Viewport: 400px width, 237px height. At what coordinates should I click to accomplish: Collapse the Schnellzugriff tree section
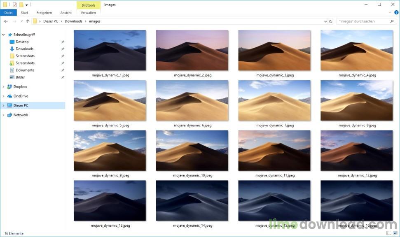4,35
